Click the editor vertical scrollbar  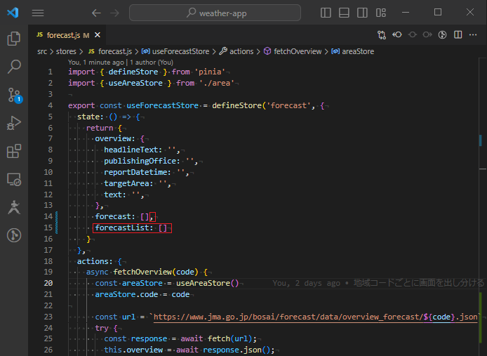[482, 206]
